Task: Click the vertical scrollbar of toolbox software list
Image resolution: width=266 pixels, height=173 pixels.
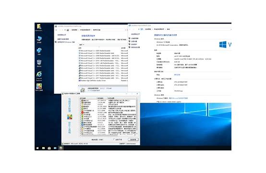Action: click(x=137, y=116)
